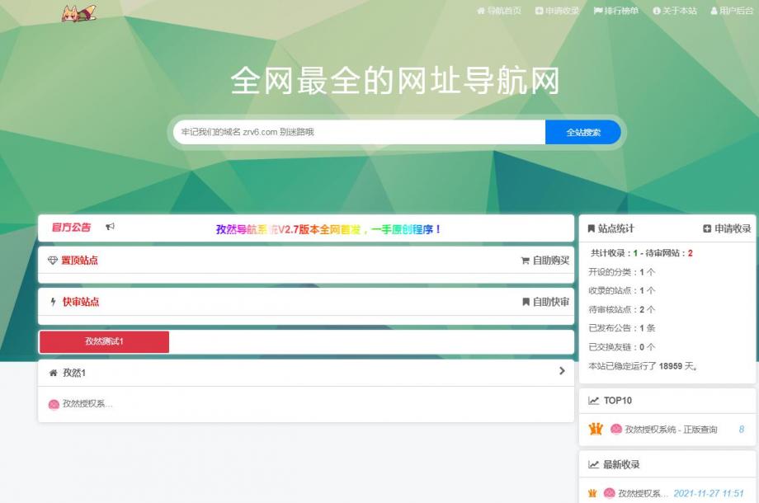This screenshot has height=503, width=759.
Task: Click the shopping cart icon on 自助购买
Action: [x=525, y=260]
